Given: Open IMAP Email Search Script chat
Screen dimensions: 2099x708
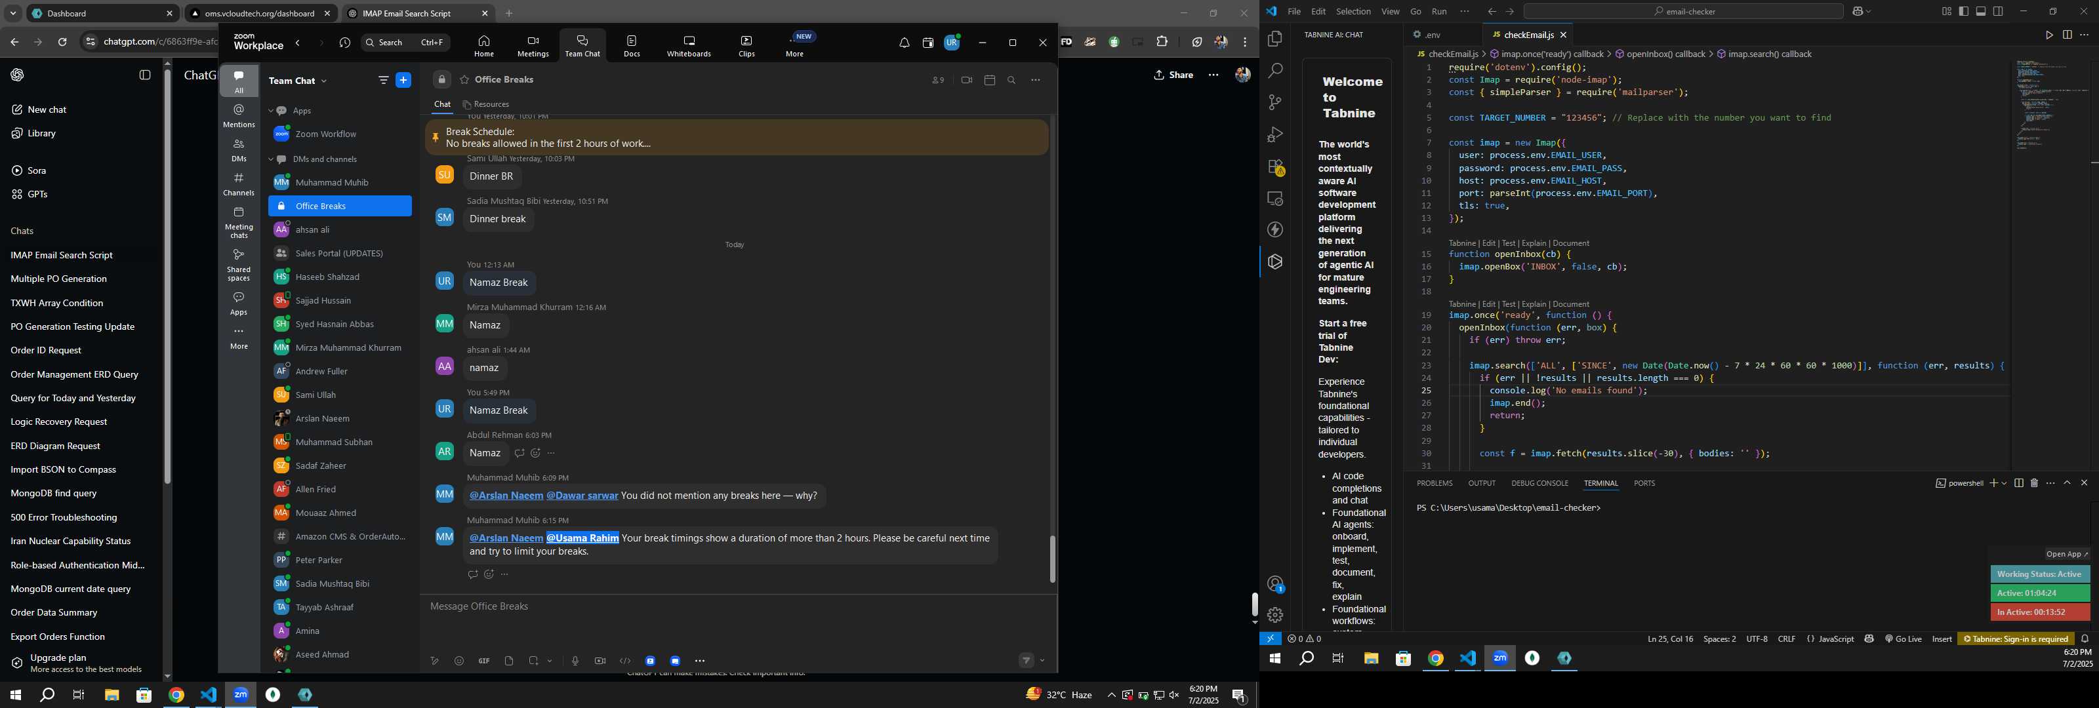Looking at the screenshot, I should coord(62,255).
